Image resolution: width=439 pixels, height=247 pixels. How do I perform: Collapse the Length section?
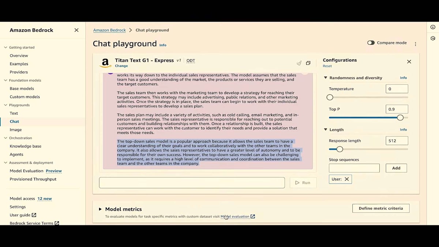click(326, 130)
